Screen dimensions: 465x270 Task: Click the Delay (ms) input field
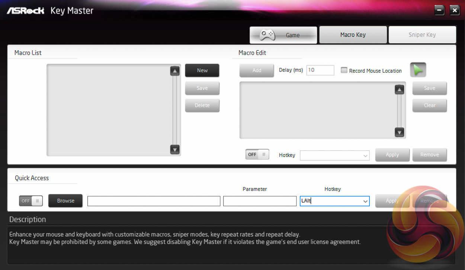point(320,70)
